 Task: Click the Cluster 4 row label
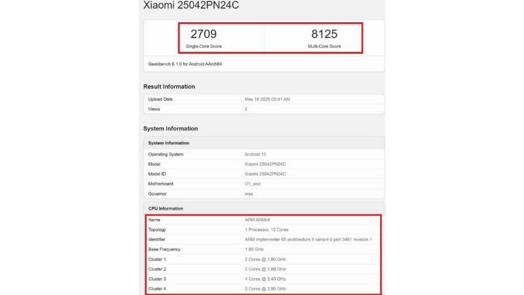coord(157,288)
